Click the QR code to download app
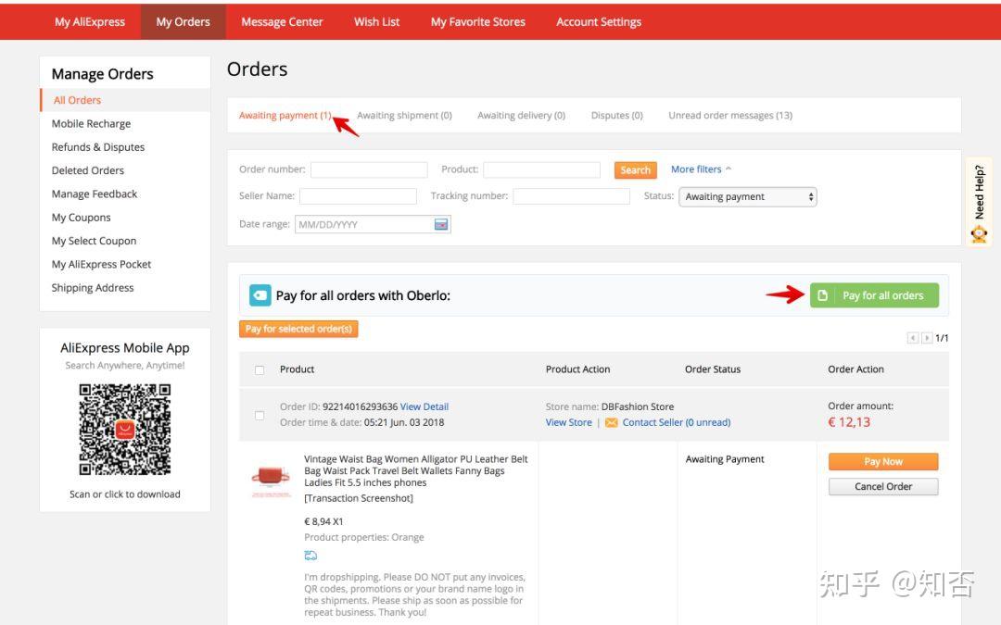The width and height of the screenshot is (1001, 625). 125,430
